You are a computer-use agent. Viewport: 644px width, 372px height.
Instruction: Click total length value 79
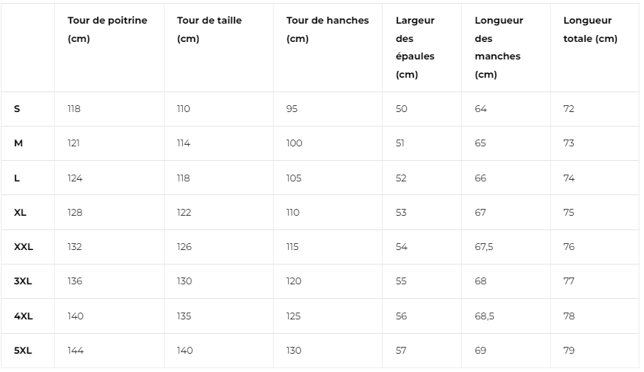click(x=569, y=351)
